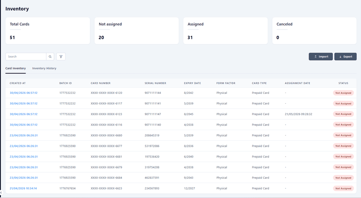Click serial number 531972086

pyautogui.click(x=152, y=146)
